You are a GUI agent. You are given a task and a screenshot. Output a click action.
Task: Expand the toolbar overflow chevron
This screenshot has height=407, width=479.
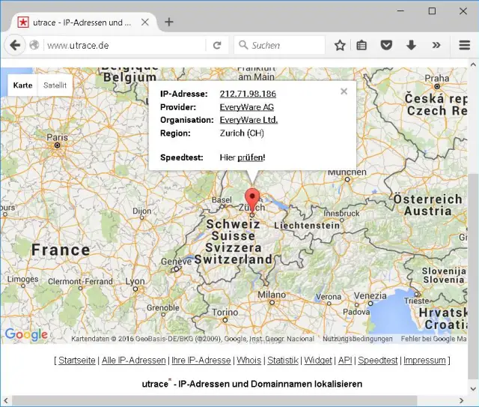pos(436,46)
